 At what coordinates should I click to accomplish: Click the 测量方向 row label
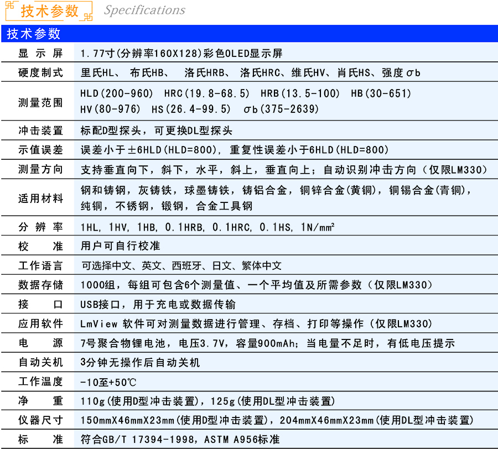[40, 169]
